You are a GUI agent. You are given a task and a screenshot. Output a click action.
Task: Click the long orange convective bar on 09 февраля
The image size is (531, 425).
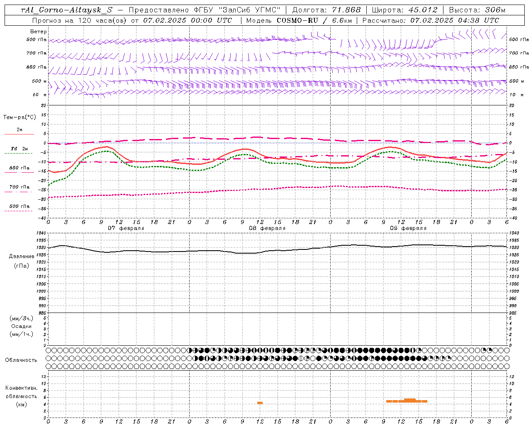click(x=407, y=401)
